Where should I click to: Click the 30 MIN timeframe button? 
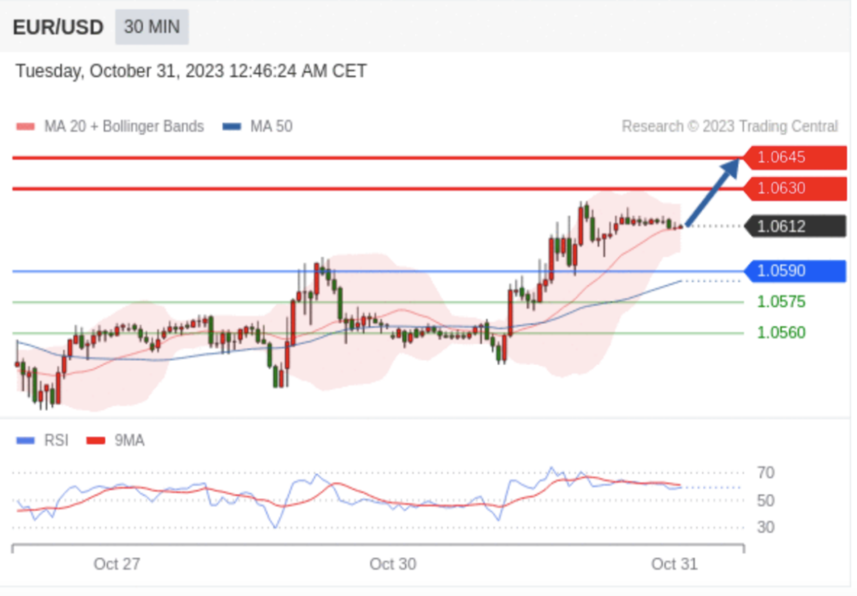pos(152,27)
